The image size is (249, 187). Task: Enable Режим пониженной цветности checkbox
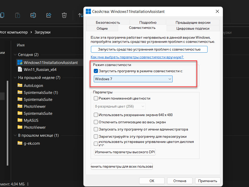(96, 98)
